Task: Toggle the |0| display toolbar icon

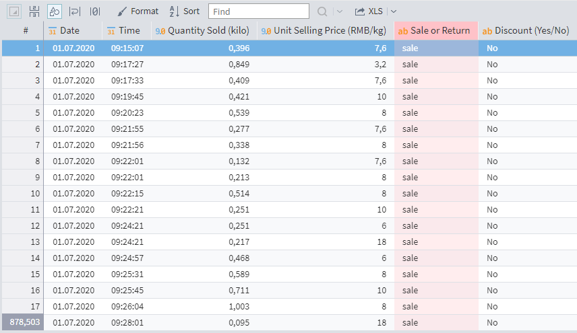Action: 95,11
